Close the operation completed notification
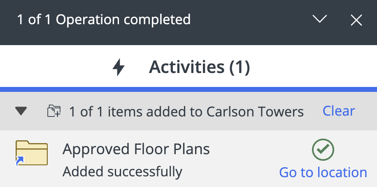Screen dimensions: 377x187 (x=356, y=20)
